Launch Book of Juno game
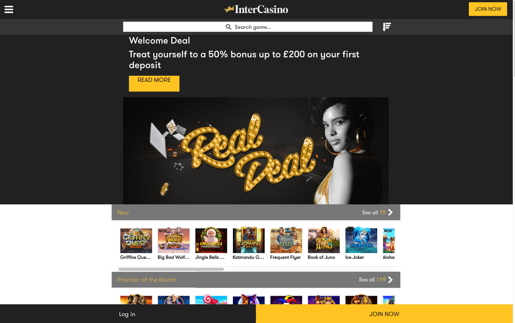Image resolution: width=515 pixels, height=323 pixels. (x=324, y=240)
